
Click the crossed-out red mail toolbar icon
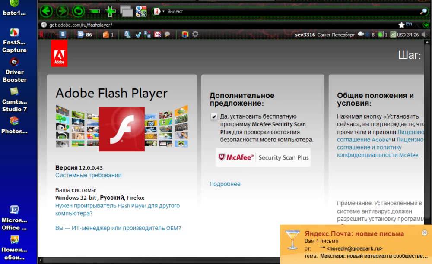pos(157,35)
